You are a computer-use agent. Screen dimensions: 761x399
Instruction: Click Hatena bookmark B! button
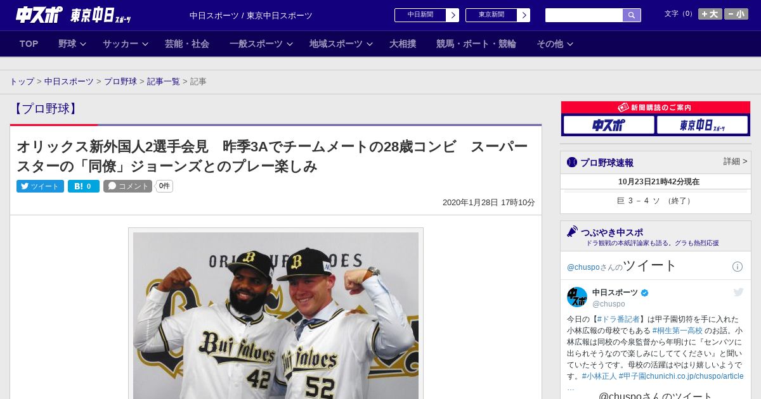(84, 186)
